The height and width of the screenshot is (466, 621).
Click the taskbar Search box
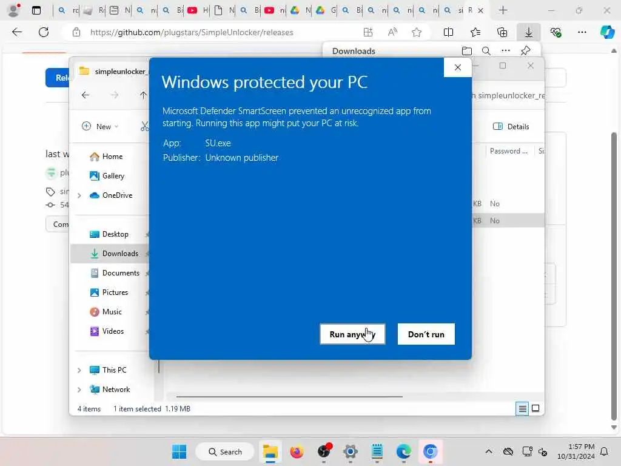tap(225, 451)
